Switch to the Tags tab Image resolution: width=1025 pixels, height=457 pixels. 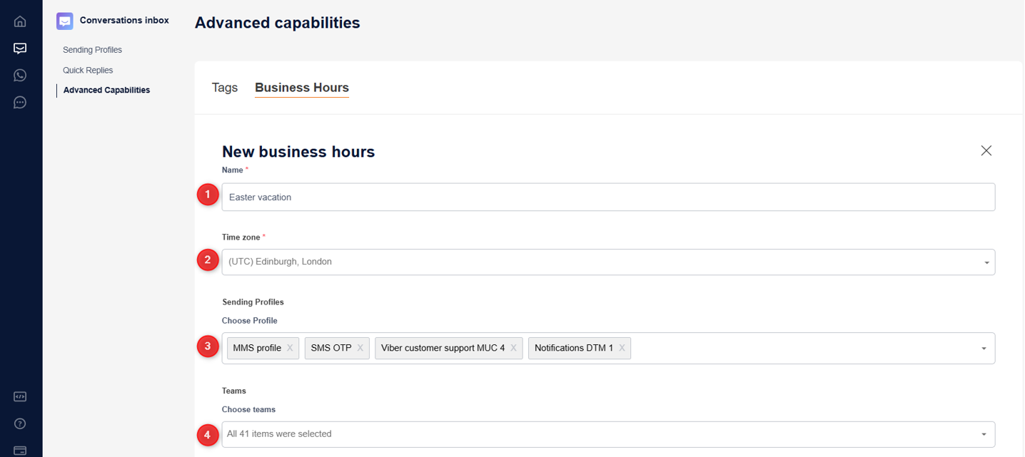tap(225, 88)
